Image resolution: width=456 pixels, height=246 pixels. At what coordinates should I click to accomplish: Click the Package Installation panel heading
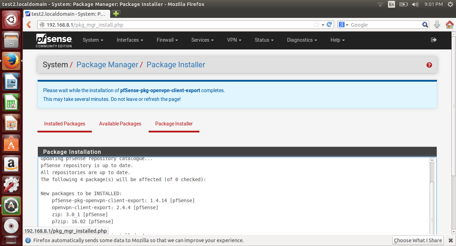click(x=237, y=152)
